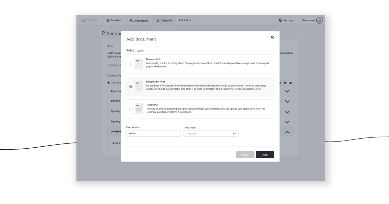Screen dimensions: 389x204
Task: Focus the Description field containing Yellow
Action: 154,133
